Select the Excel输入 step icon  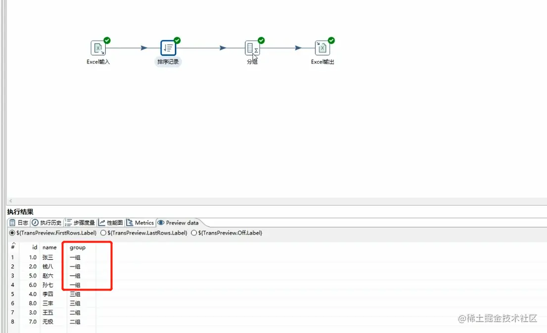coord(98,48)
